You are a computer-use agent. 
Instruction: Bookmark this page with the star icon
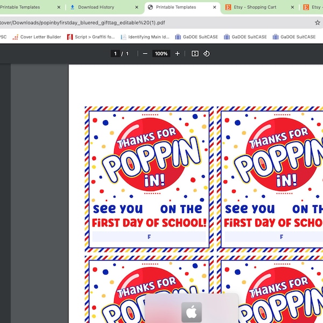coord(318,23)
